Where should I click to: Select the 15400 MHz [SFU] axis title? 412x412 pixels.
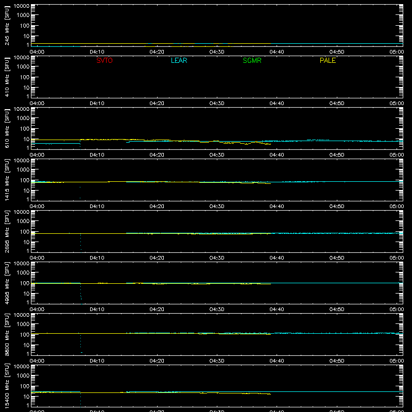7,386
